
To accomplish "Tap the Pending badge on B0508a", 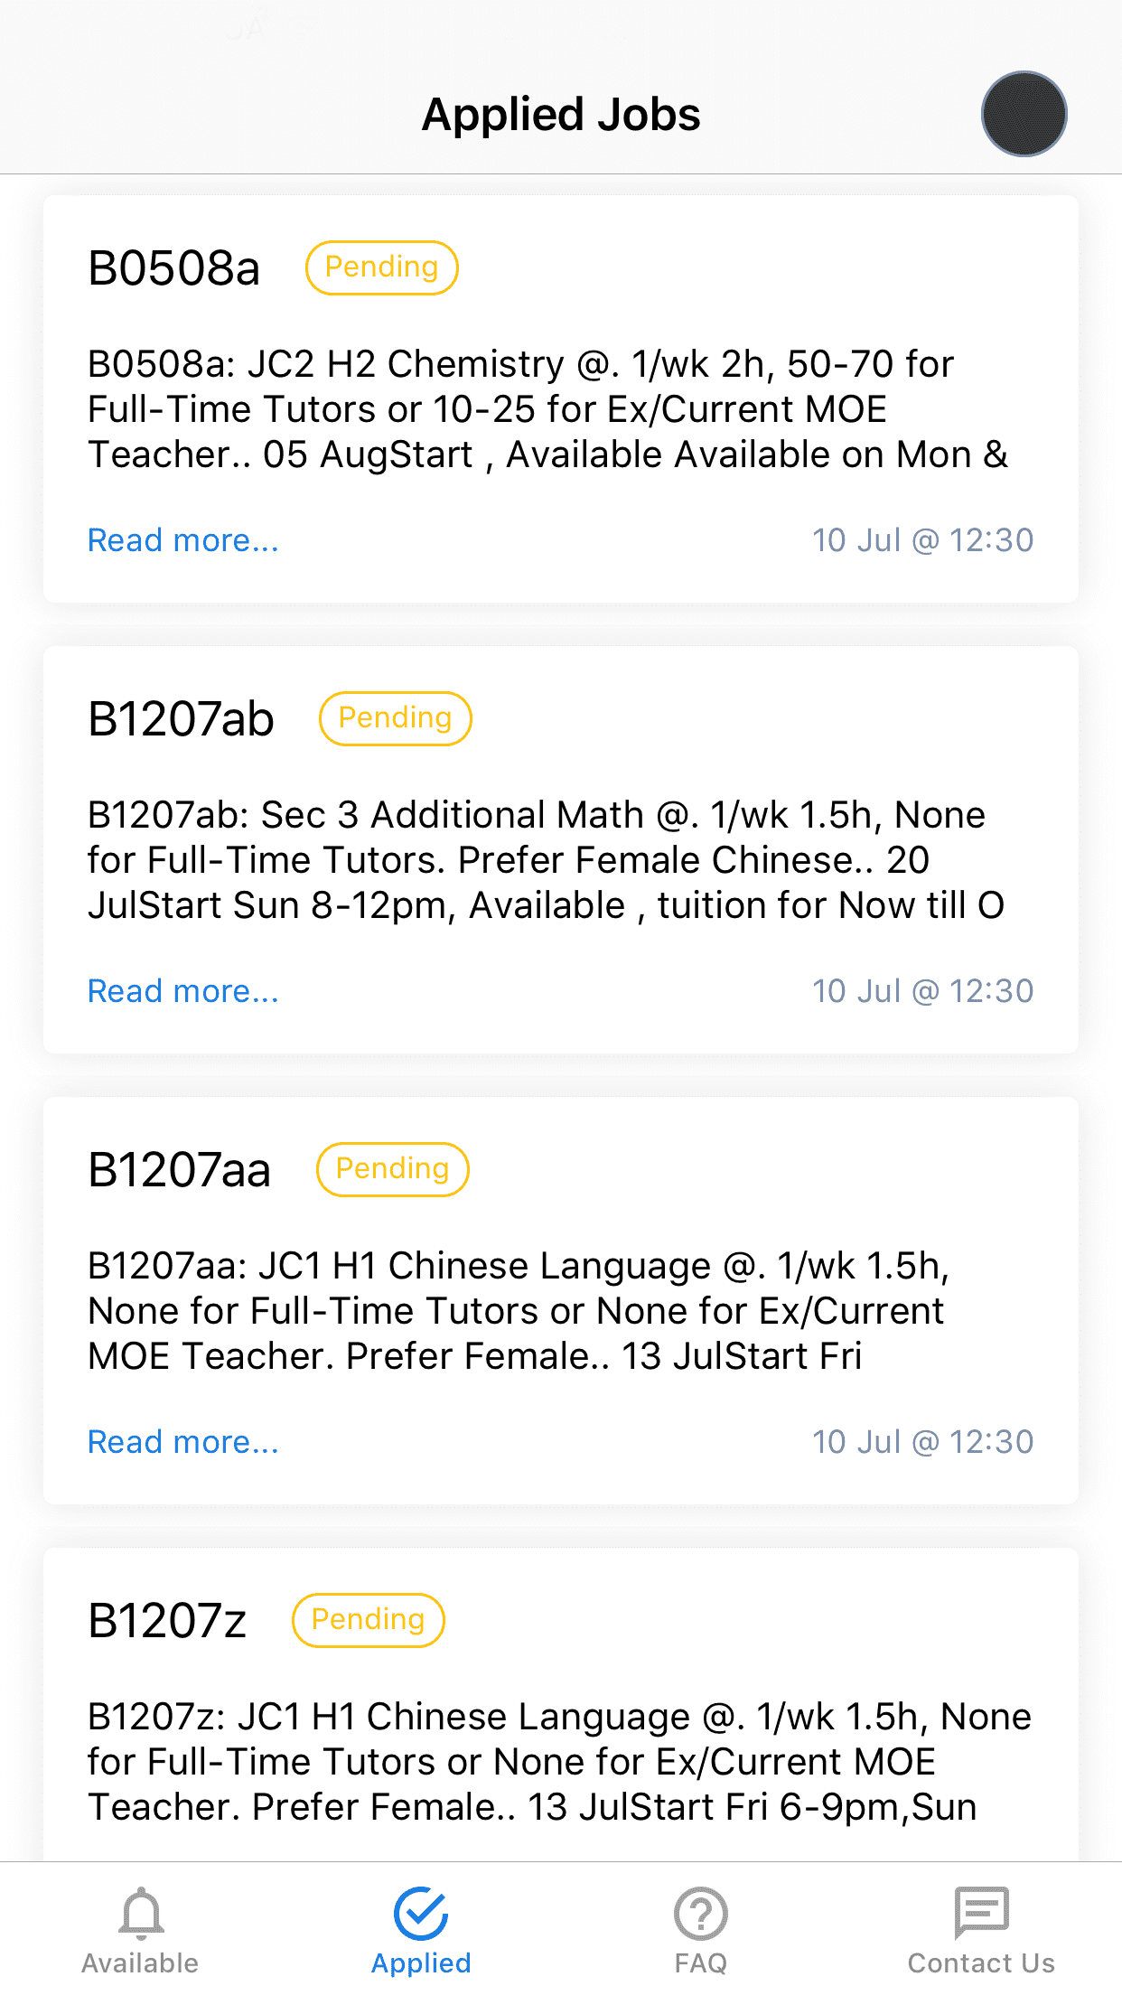I will (382, 267).
